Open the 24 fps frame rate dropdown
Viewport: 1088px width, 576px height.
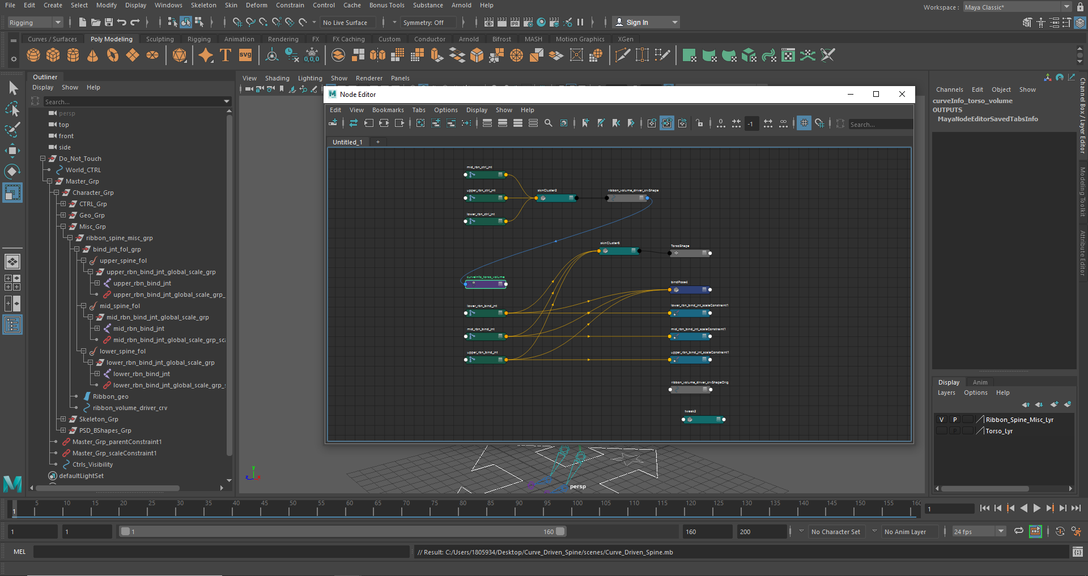pos(979,531)
